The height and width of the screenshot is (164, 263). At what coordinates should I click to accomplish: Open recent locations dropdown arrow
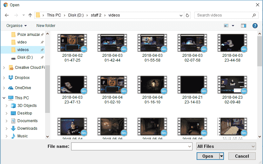(24, 15)
